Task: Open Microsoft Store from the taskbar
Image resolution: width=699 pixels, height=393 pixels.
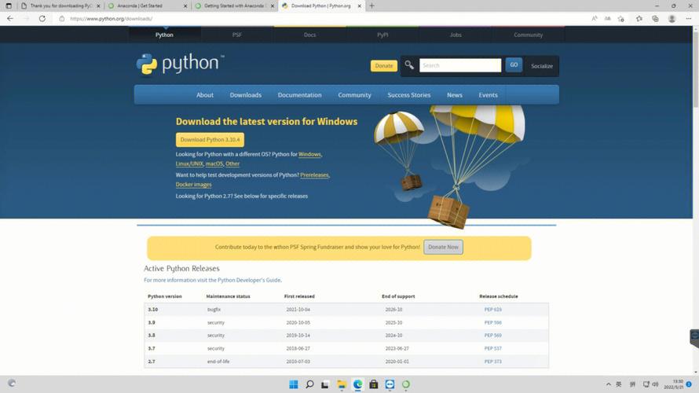Action: click(x=374, y=384)
